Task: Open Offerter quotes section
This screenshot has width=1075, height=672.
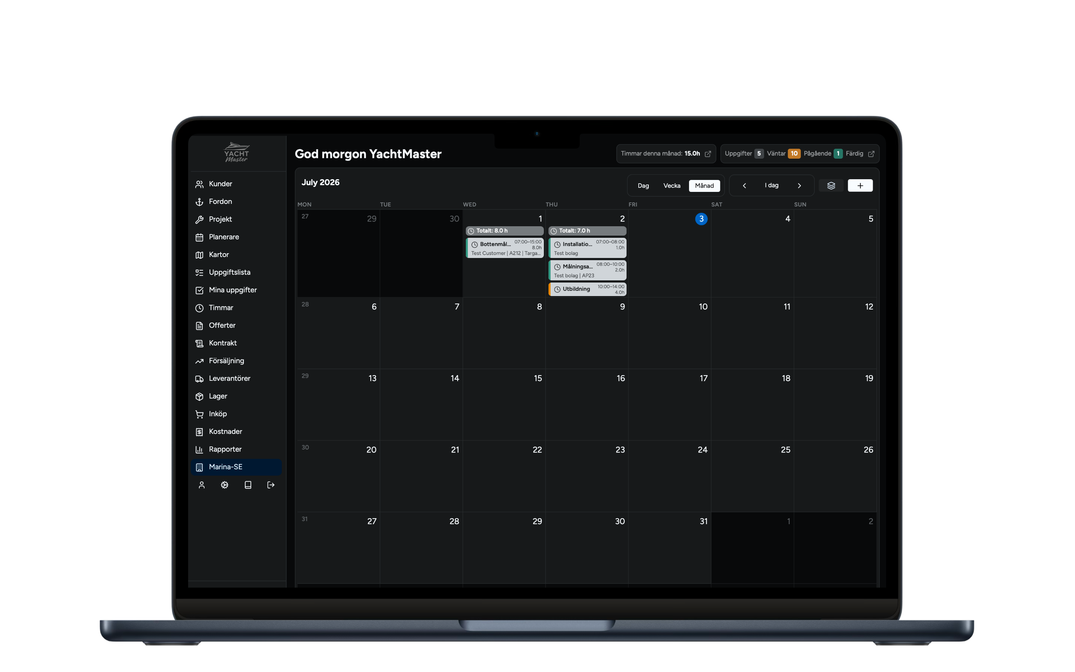Action: pos(236,325)
